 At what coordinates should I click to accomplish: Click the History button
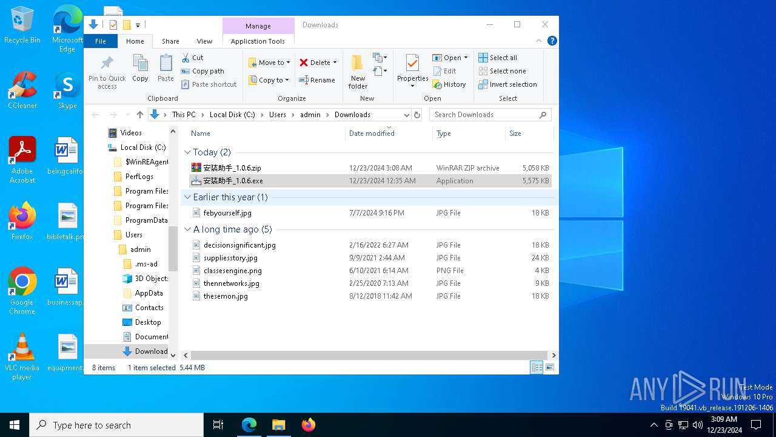click(x=449, y=84)
